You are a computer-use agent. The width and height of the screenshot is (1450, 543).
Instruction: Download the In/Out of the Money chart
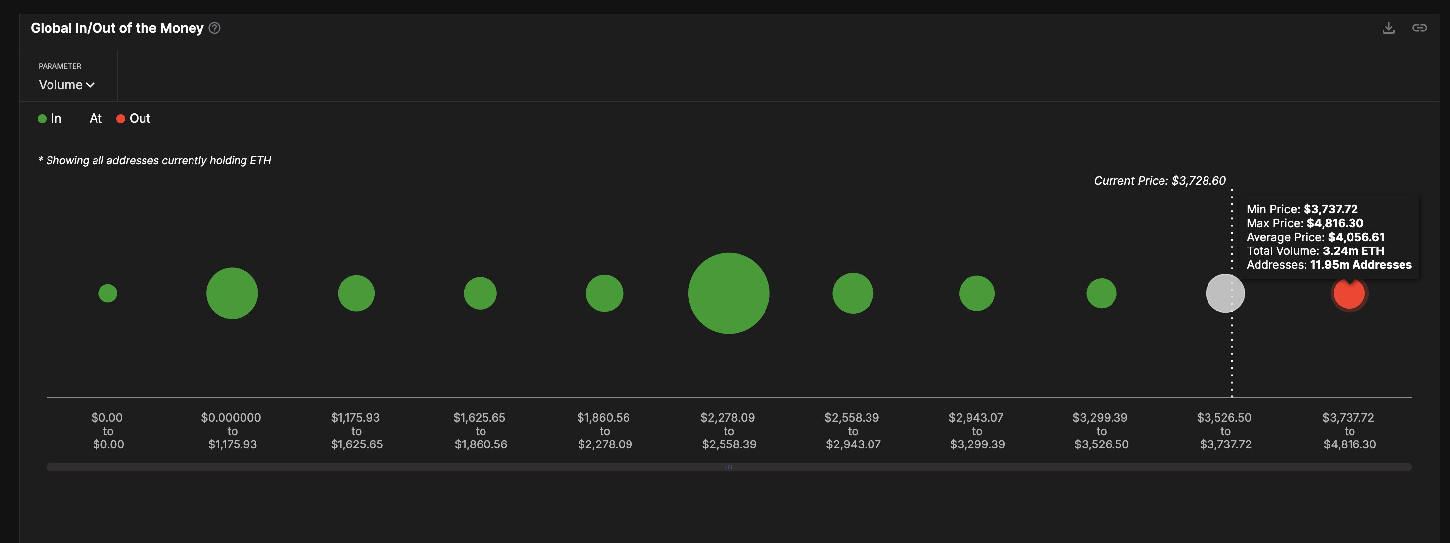pos(1388,28)
